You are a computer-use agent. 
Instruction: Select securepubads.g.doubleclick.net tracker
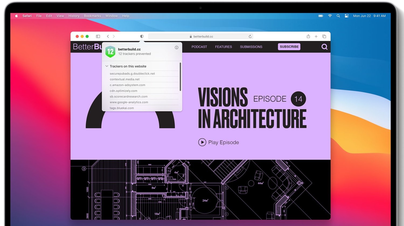132,73
